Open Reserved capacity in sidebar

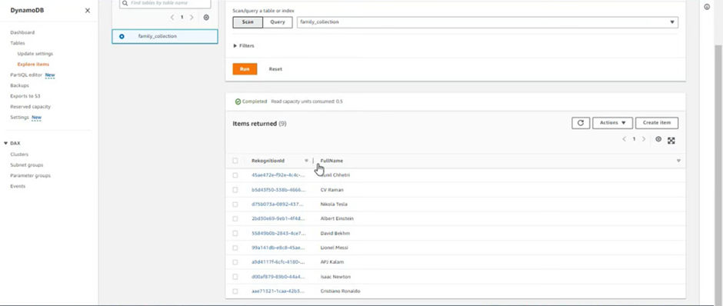pos(31,107)
